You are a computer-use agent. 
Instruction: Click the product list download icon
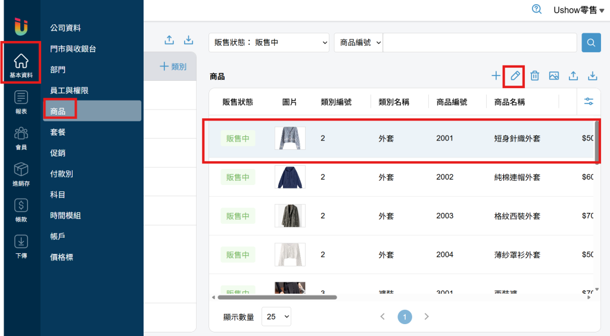click(592, 76)
